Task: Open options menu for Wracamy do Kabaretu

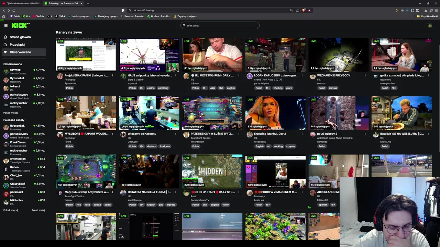Action: (x=176, y=134)
